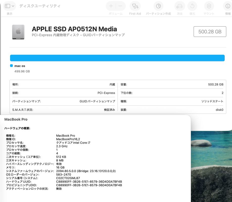Viewport: 232px width, 202px height.
Task: Click the blue disk usage bar
Action: [x=117, y=58]
